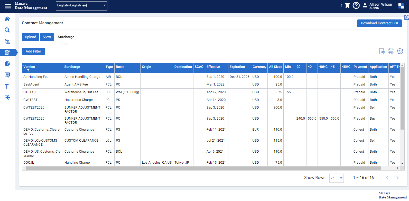This screenshot has width=409, height=201.
Task: Open table column settings gear
Action: 400,51
